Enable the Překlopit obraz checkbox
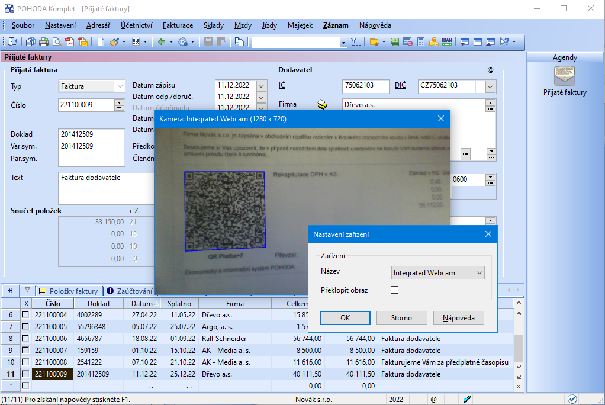 point(395,290)
